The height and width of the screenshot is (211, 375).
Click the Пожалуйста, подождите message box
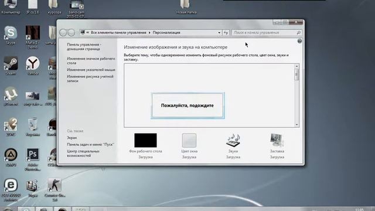[187, 105]
